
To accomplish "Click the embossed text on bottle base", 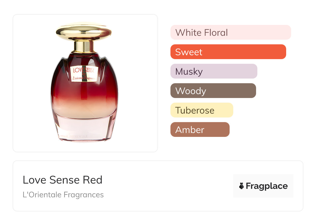I will pos(73,136).
